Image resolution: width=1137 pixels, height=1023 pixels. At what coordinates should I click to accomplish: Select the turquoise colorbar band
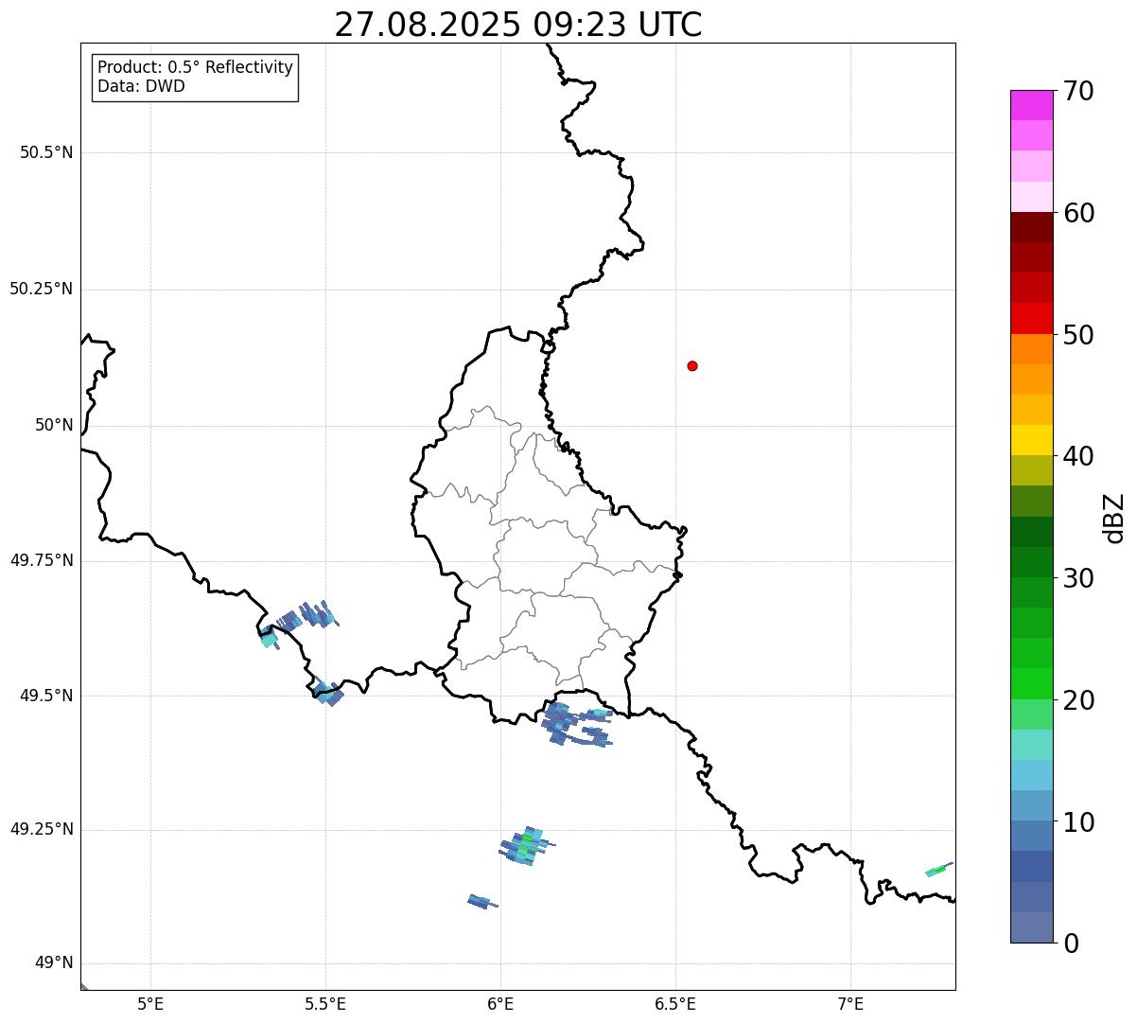(x=1031, y=745)
